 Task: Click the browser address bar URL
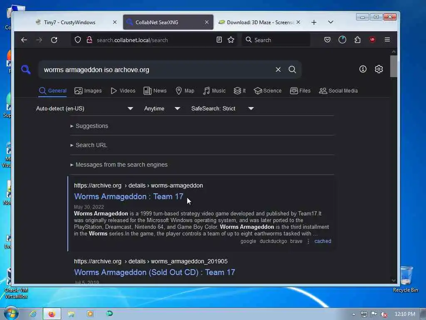coord(132,40)
